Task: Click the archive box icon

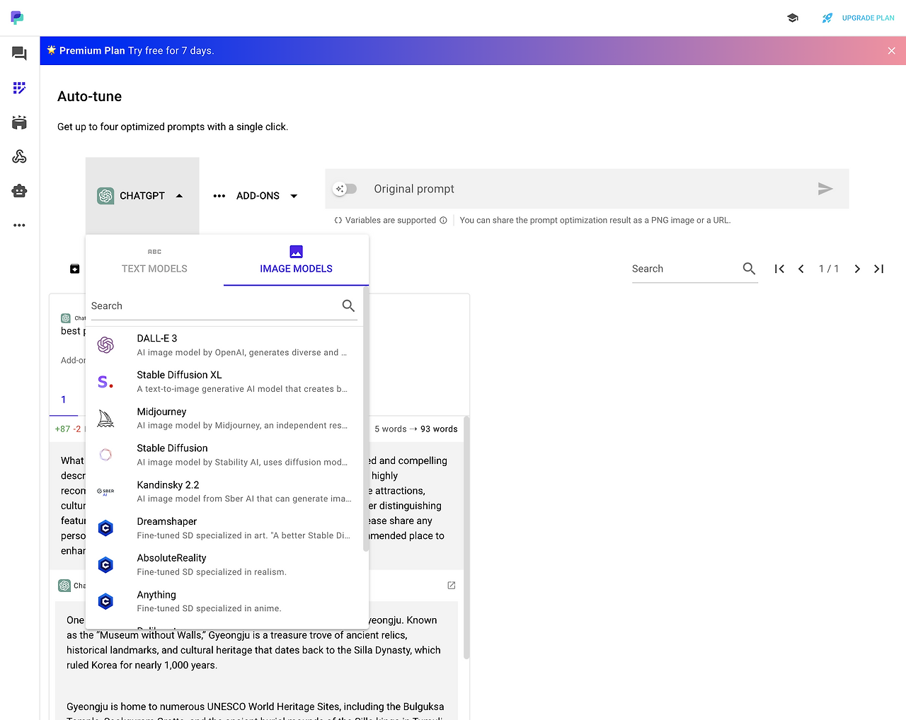Action: tap(74, 269)
